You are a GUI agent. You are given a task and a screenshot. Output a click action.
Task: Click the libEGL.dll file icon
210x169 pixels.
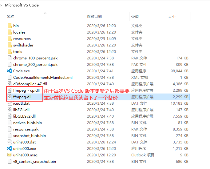pyautogui.click(x=10, y=110)
